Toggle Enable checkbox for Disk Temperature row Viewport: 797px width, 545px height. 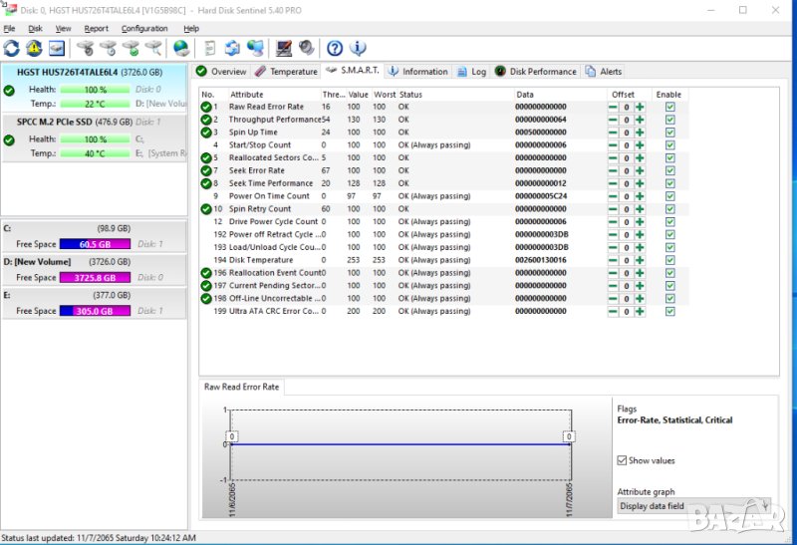[670, 260]
